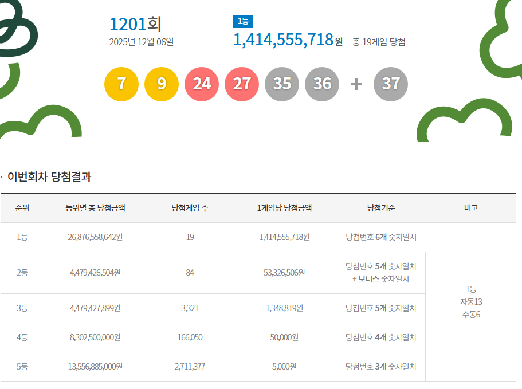The width and height of the screenshot is (522, 389).
Task: Select the red number 24 ball
Action: click(202, 84)
